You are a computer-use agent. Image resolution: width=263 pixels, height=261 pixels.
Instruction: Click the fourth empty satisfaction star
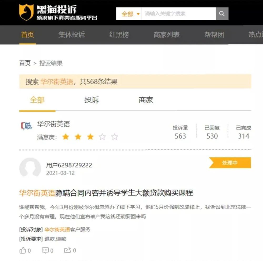(x=102, y=137)
